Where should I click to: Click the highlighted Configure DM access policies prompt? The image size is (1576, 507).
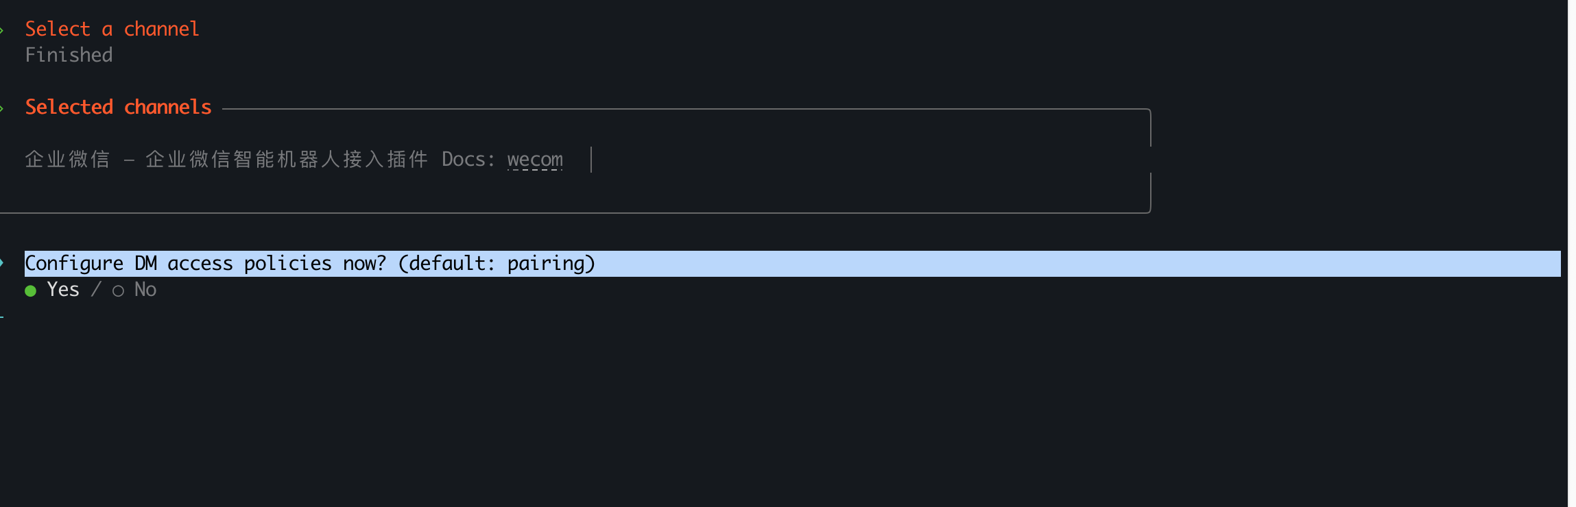click(x=793, y=264)
